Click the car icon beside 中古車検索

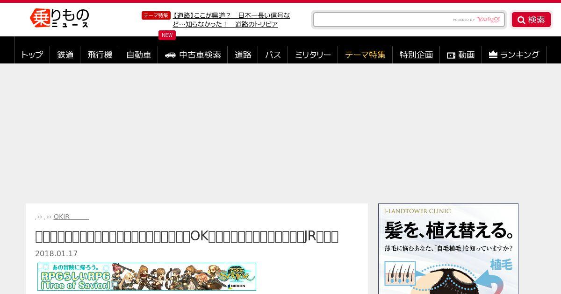pos(170,55)
